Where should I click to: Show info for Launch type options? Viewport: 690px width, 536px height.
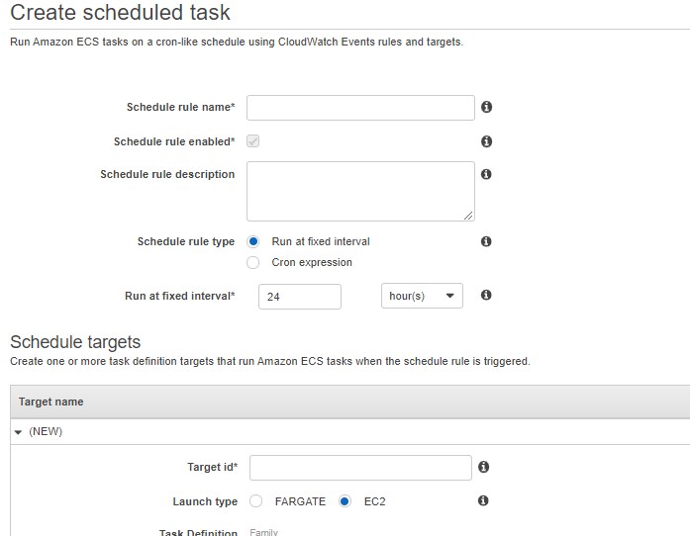[x=483, y=500]
